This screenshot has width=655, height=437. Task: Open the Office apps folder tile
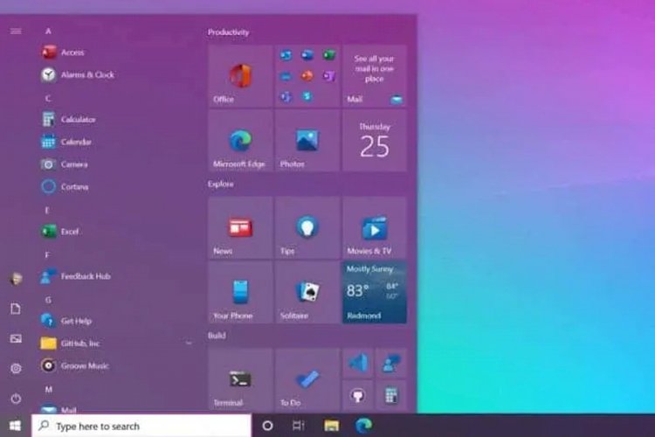click(x=307, y=76)
